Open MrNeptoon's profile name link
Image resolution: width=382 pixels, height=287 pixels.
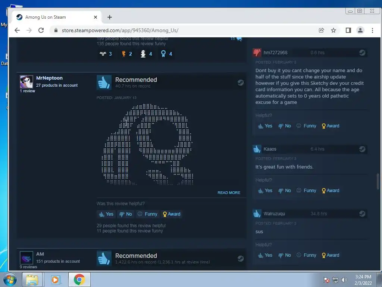pyautogui.click(x=49, y=78)
